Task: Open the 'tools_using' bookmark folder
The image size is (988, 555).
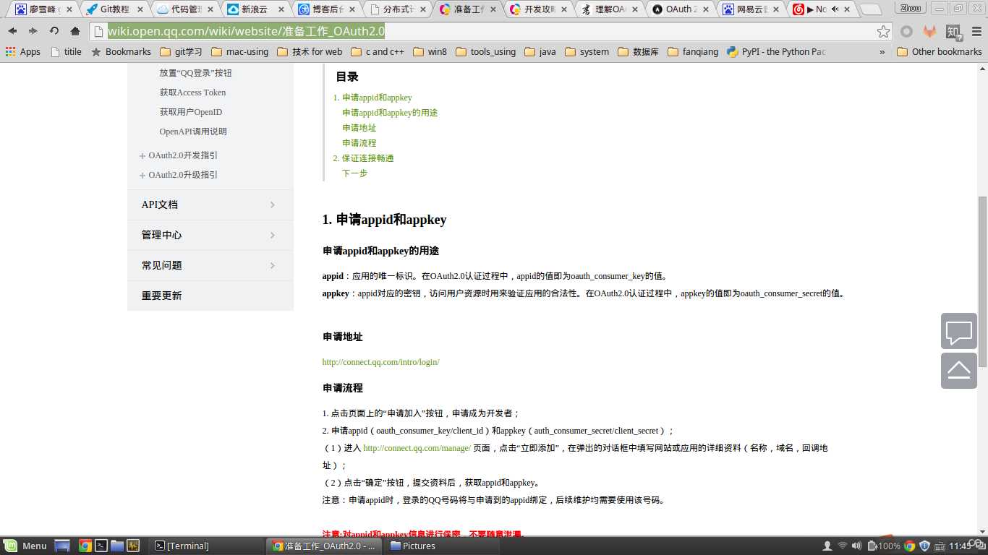Action: tap(486, 51)
